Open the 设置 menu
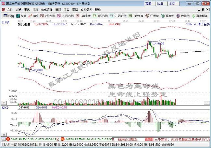The width and height of the screenshot is (211, 148). coord(58,9)
